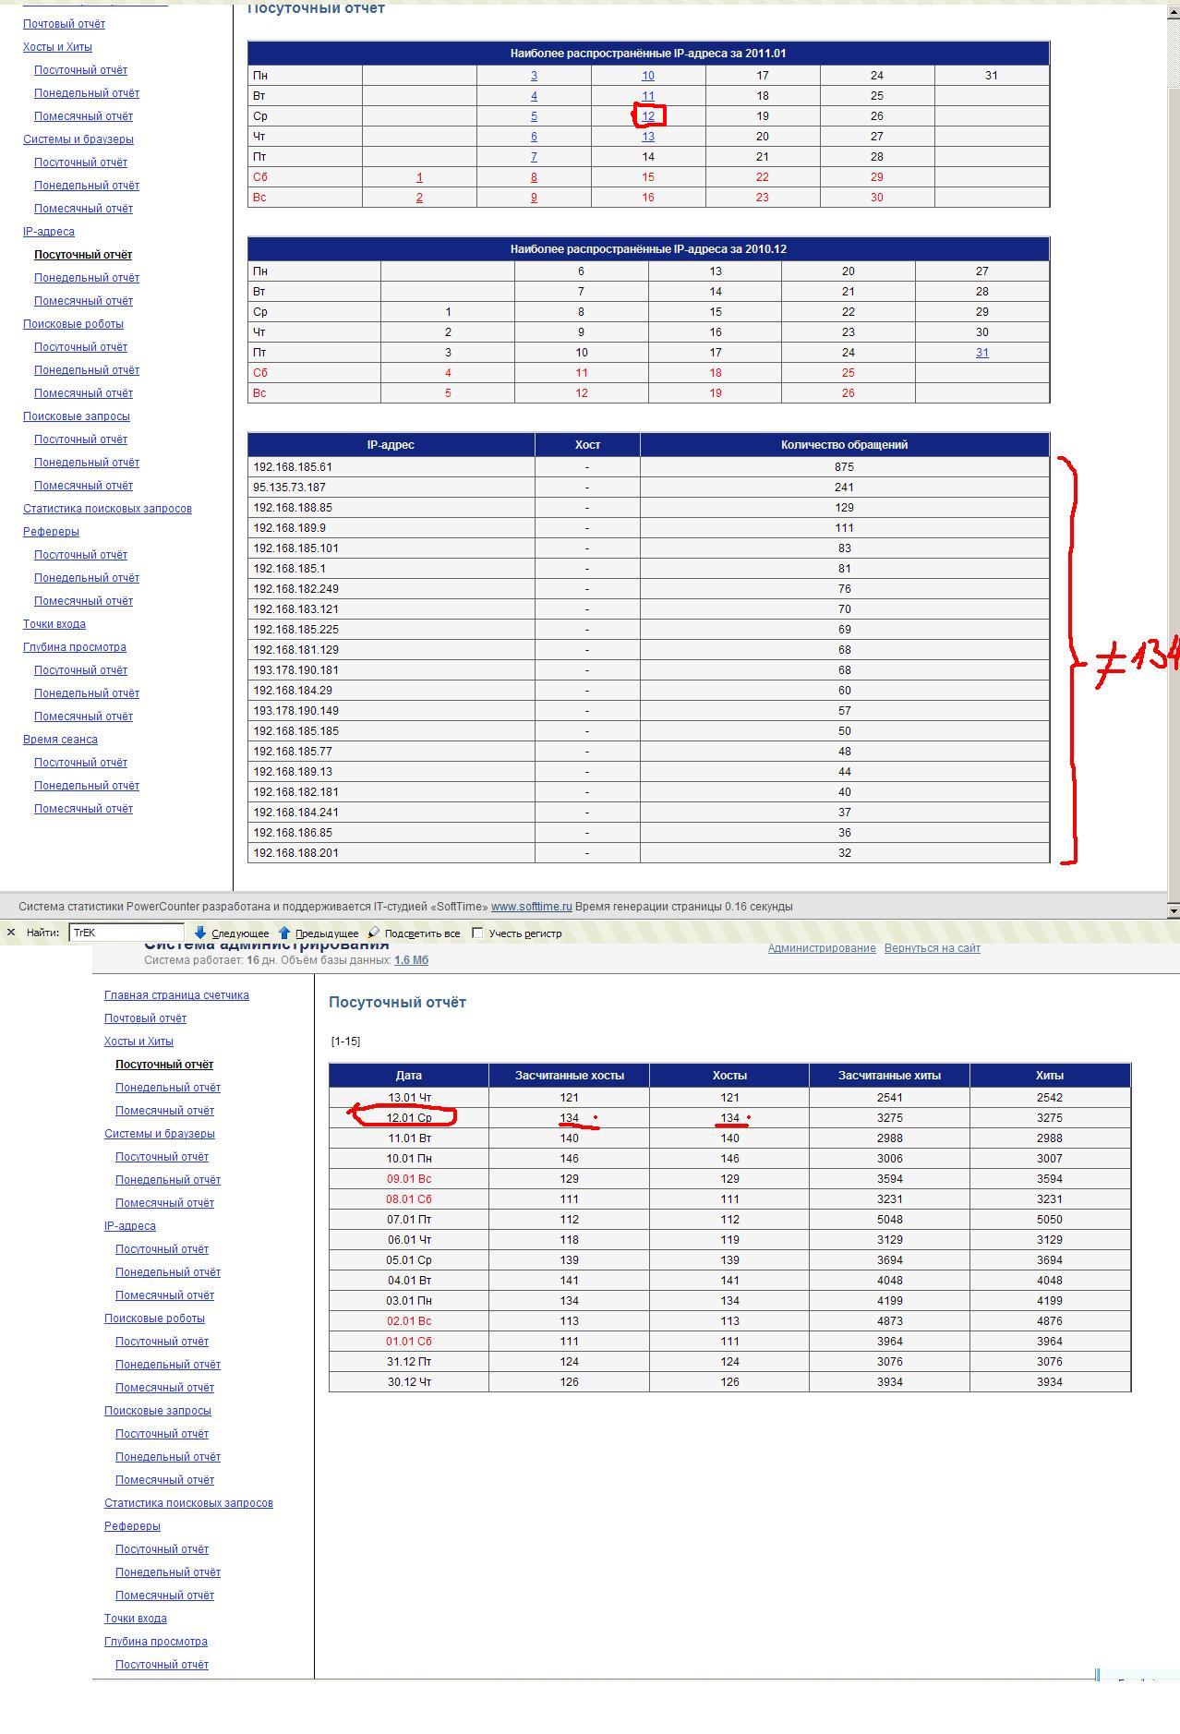
Task: Open Рефереры in the lower page sidebar
Action: tap(132, 1526)
